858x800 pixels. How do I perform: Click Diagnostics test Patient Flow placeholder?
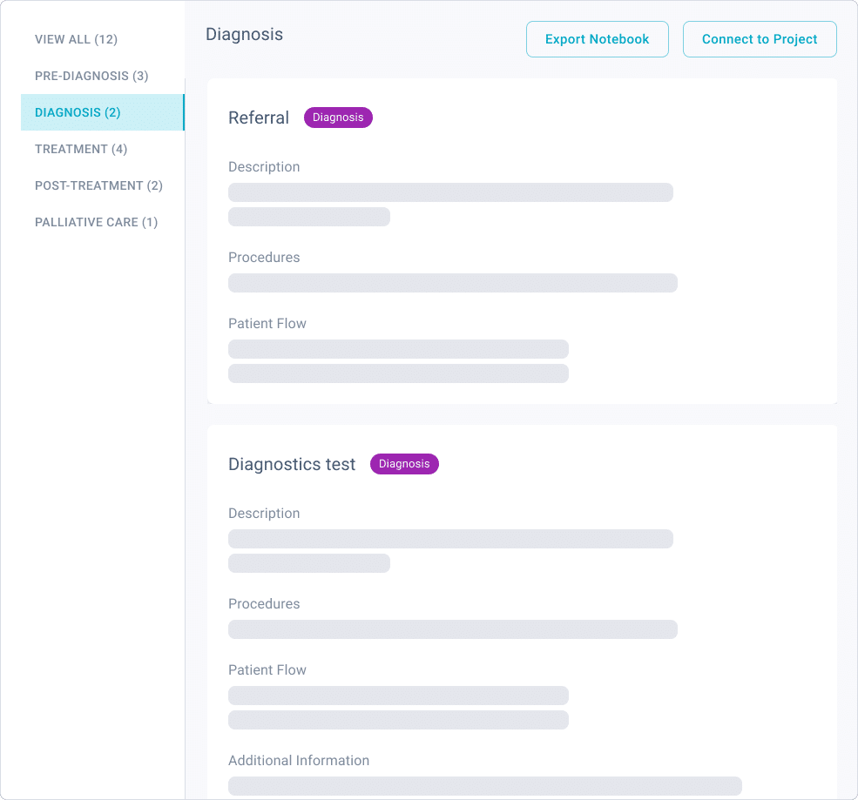coord(398,708)
